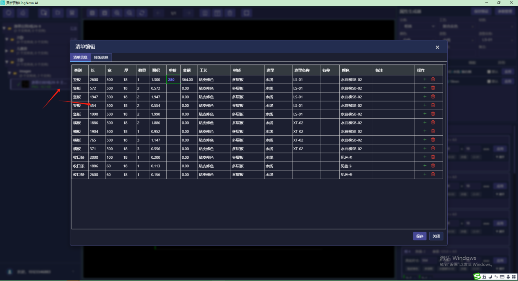The width and height of the screenshot is (518, 281).
Task: Click the plus icon in the 765 row
Action: 425,139
